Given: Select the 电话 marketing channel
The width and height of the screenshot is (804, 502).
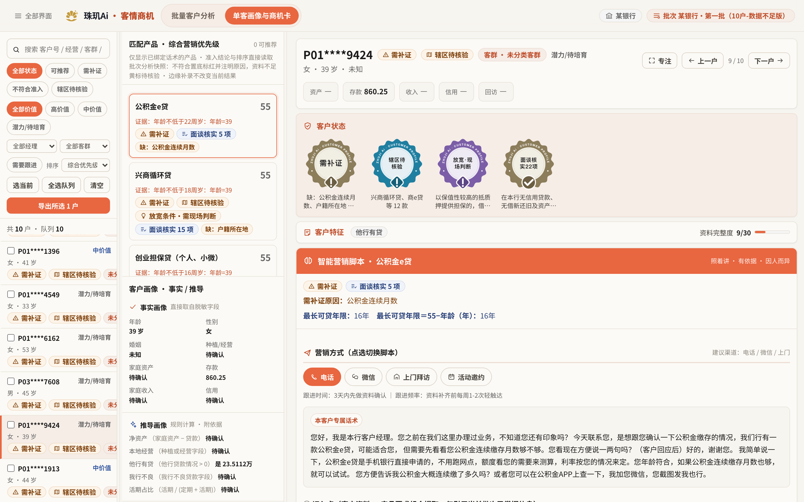Looking at the screenshot, I should coord(322,377).
